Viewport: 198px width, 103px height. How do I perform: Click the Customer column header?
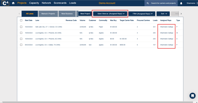tap(92, 20)
